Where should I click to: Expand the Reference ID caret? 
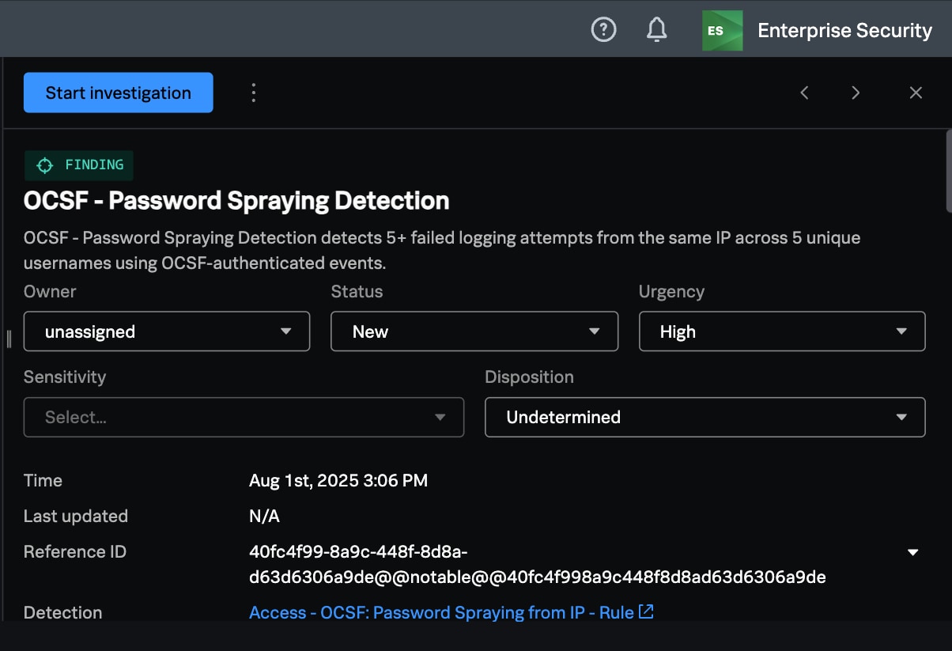pos(912,552)
